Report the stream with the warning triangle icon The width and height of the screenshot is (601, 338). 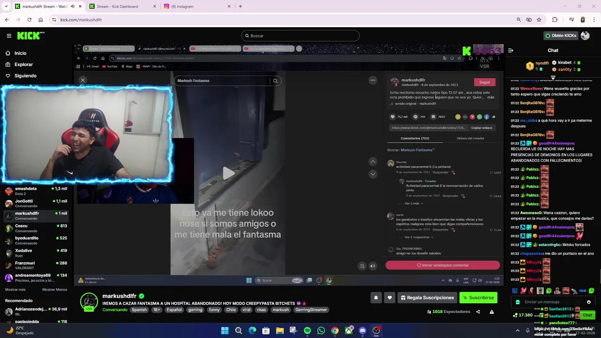click(x=492, y=312)
